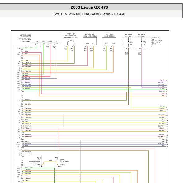This screenshot has height=183, width=186.
Task: Click the LSP- terminal label
Action: click(x=19, y=52)
